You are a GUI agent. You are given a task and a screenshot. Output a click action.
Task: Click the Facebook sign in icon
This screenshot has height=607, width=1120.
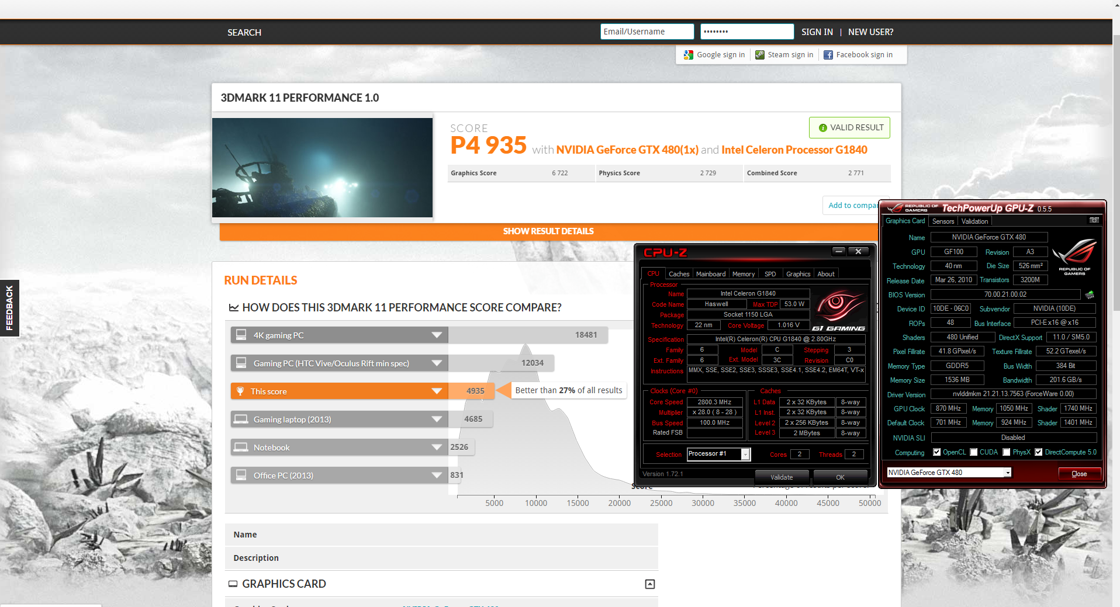(828, 55)
